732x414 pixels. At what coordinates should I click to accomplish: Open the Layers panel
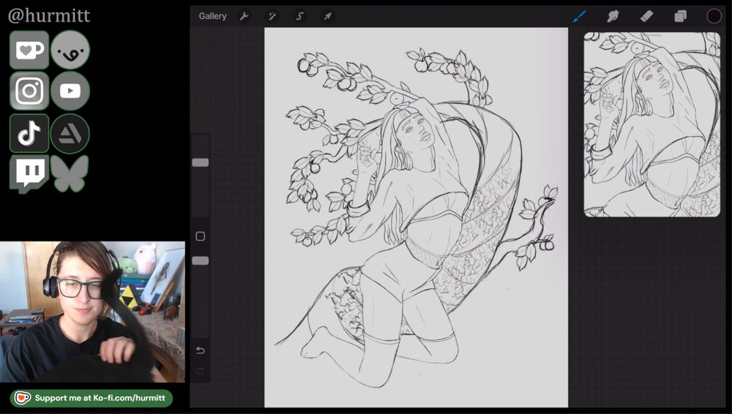click(x=680, y=16)
